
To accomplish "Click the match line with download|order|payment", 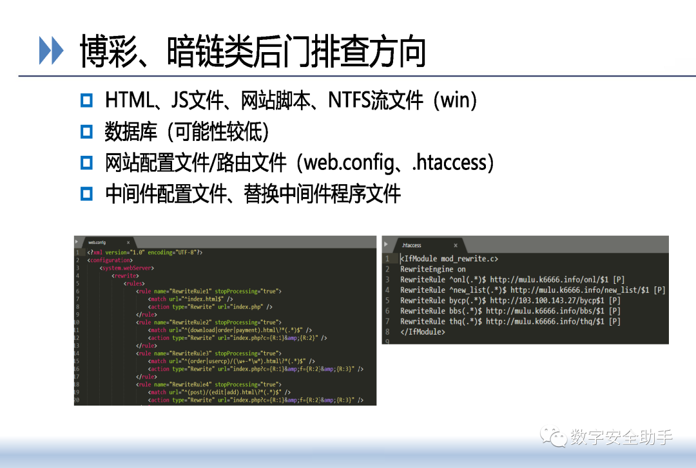I will coord(230,330).
